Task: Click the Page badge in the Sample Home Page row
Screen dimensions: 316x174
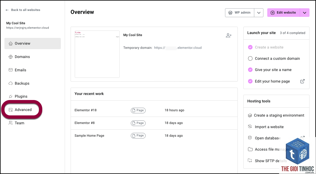Action: coord(138,136)
